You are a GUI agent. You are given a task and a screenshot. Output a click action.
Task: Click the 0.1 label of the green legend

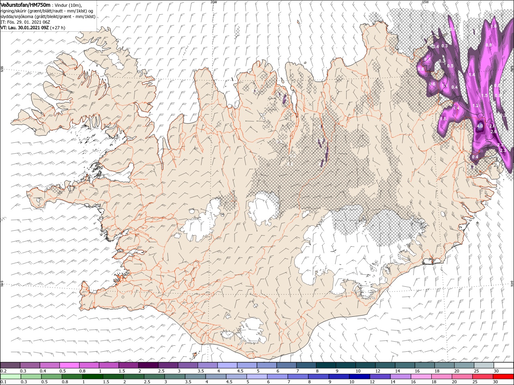pyautogui.click(x=3, y=382)
